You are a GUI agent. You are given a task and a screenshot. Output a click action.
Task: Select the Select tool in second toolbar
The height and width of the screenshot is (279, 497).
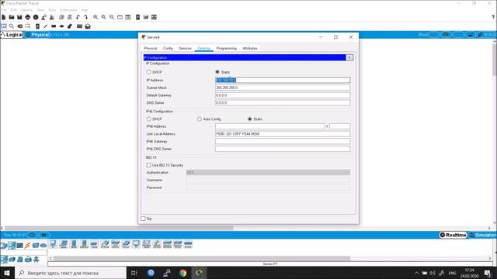3,26
